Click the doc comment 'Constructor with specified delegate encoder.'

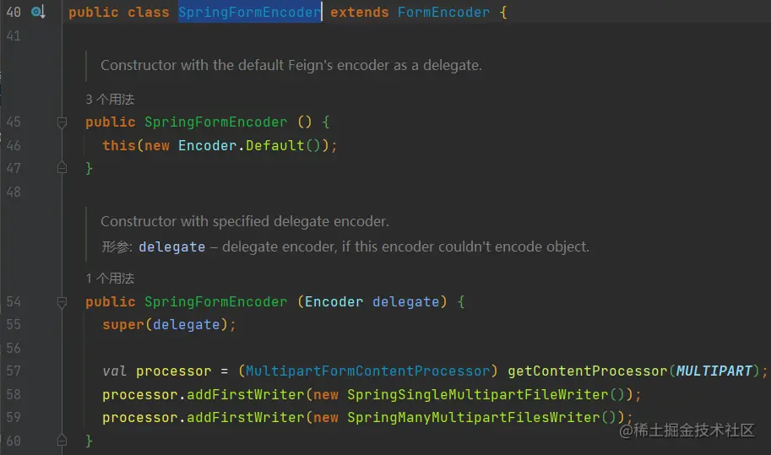click(x=245, y=221)
